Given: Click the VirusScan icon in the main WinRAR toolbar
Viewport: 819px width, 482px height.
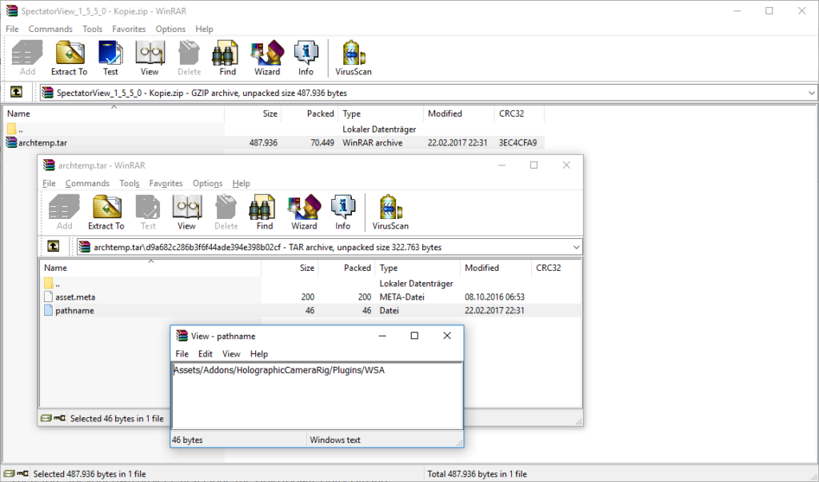Looking at the screenshot, I should [x=354, y=58].
